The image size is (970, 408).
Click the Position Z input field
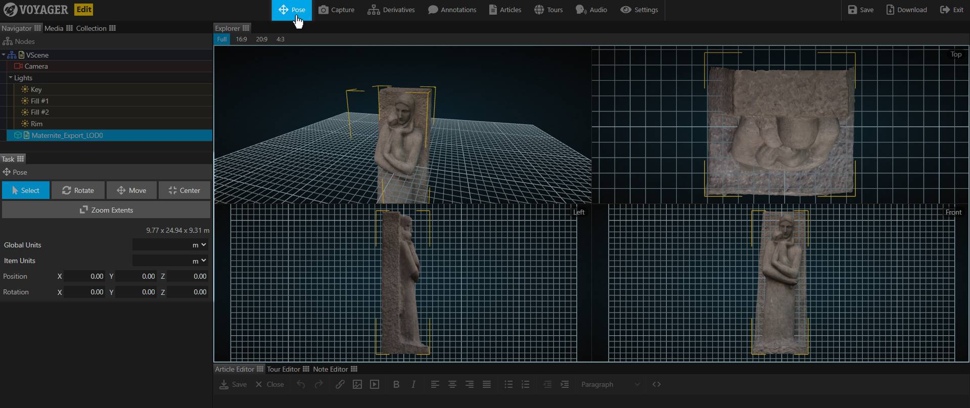[x=188, y=276]
